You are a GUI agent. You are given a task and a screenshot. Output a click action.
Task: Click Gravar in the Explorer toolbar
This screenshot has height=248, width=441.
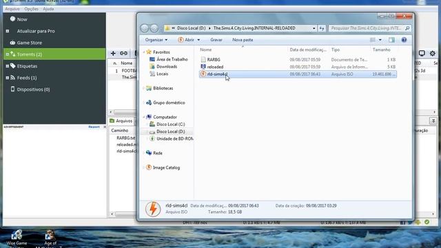click(216, 40)
